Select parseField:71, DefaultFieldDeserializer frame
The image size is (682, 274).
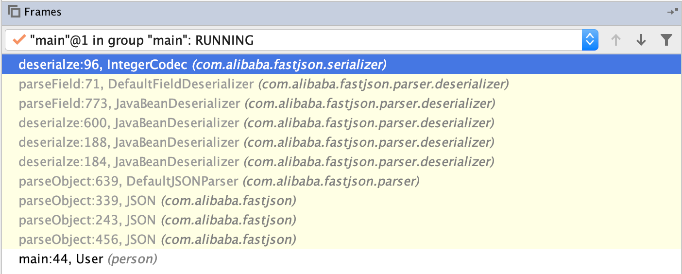[263, 84]
